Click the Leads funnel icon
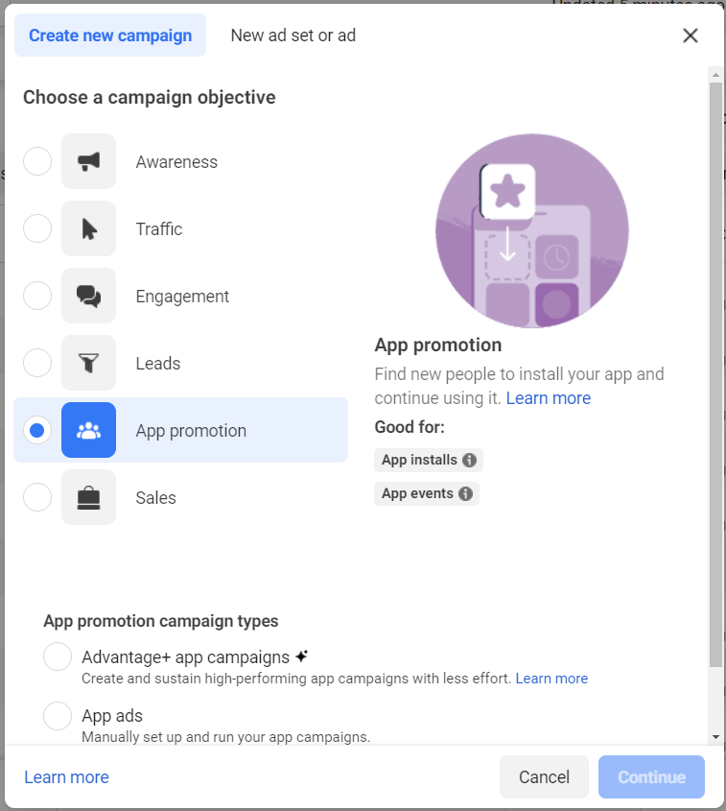726x811 pixels. (x=88, y=363)
